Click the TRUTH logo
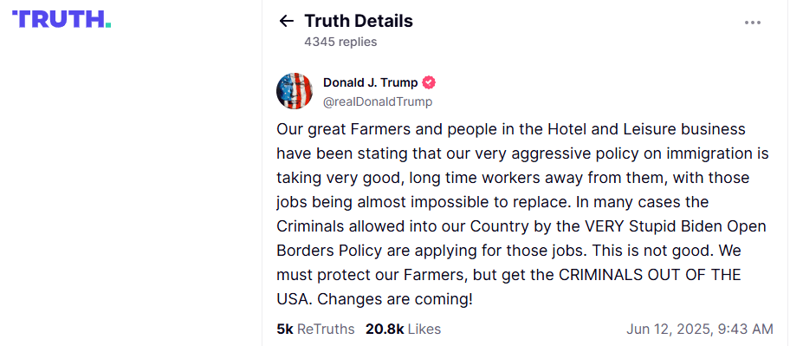 [x=62, y=19]
